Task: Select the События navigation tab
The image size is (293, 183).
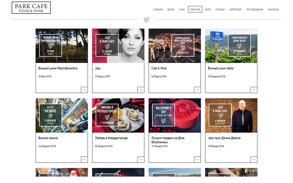Action: 195,9
